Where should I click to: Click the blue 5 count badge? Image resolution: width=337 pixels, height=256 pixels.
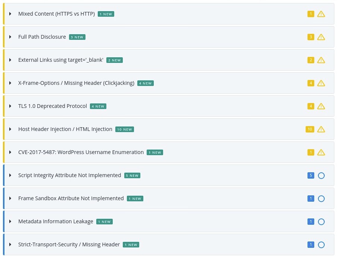coord(311,175)
